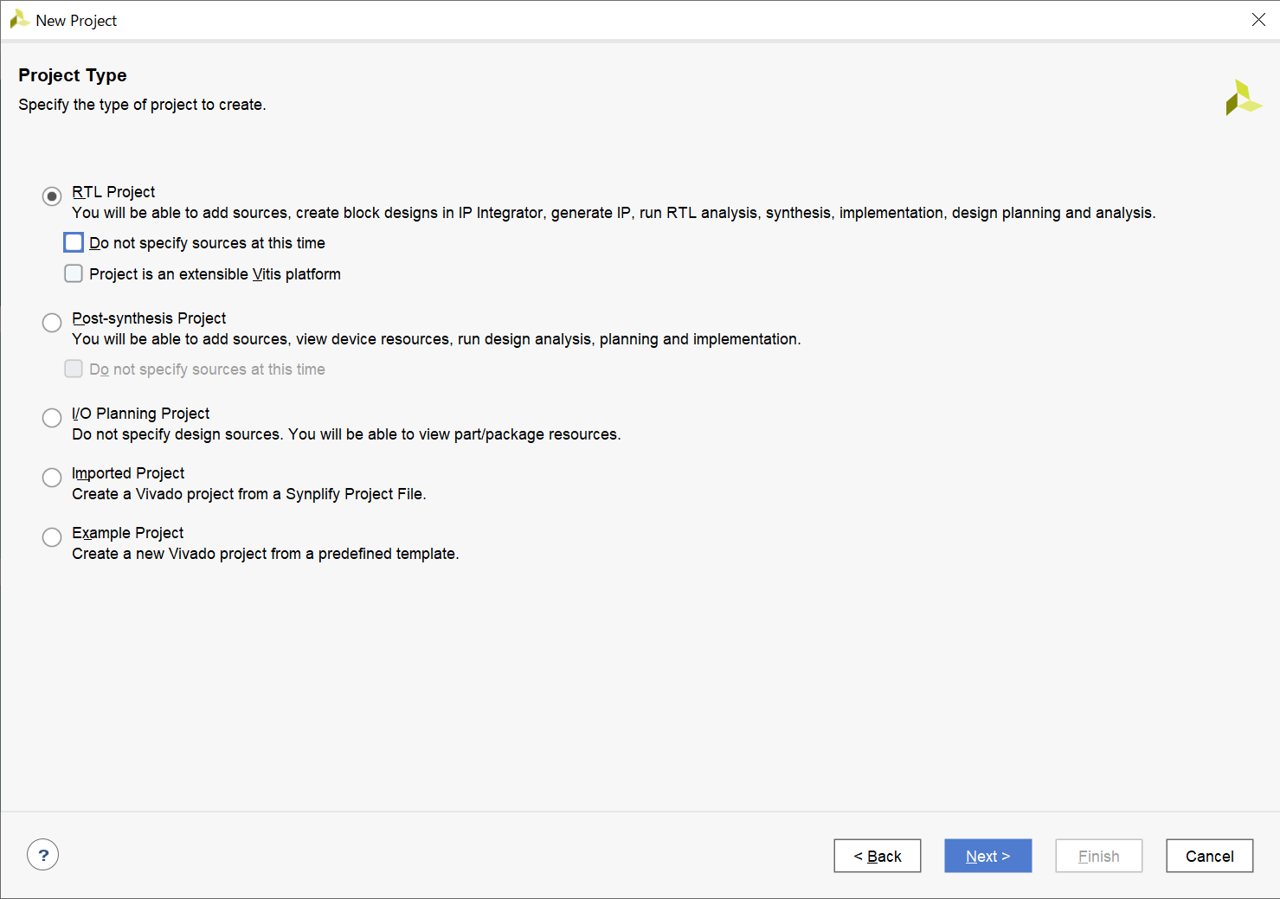Select the Imported Project radio button
1280x899 pixels.
pyautogui.click(x=52, y=478)
